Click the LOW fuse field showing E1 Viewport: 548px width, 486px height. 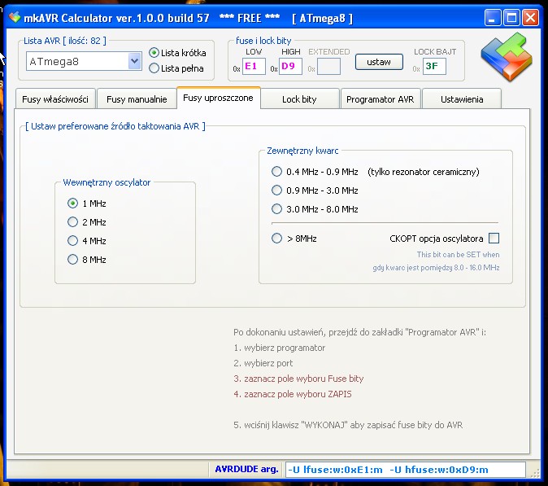(x=254, y=66)
